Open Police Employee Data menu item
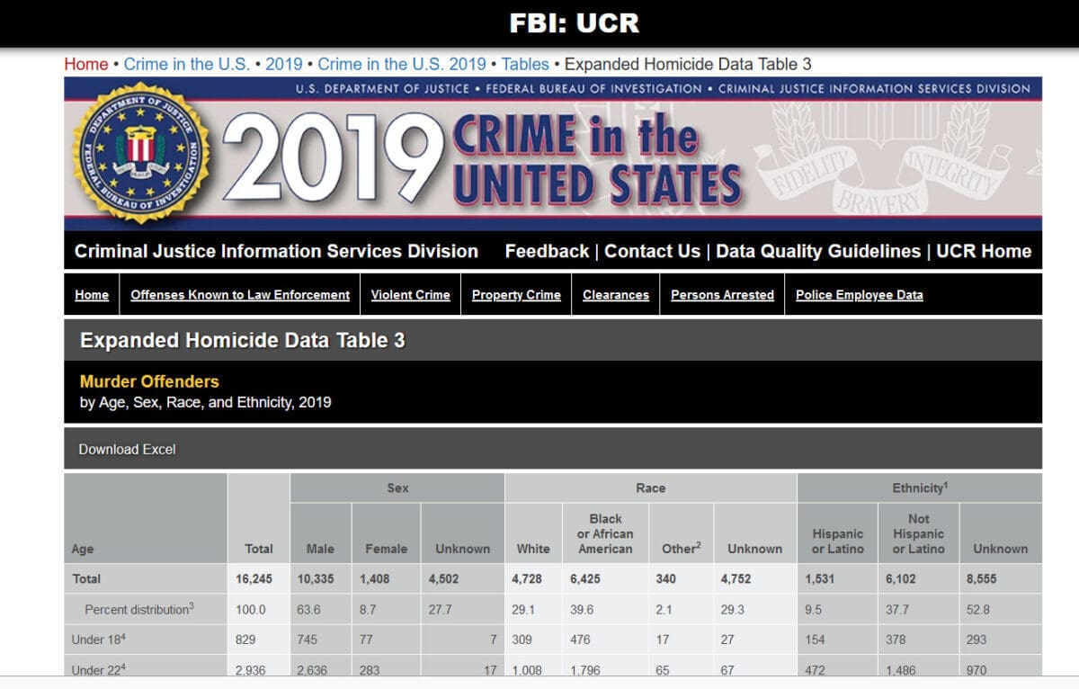The height and width of the screenshot is (689, 1079). click(x=860, y=295)
